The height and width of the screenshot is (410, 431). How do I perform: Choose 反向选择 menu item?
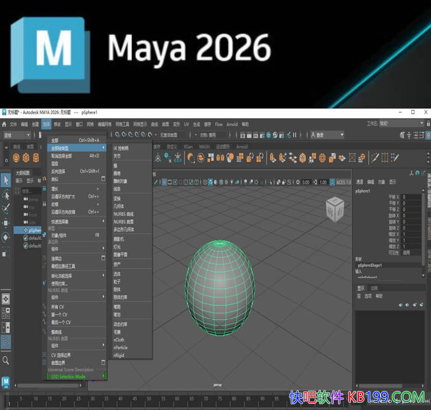tap(77, 171)
